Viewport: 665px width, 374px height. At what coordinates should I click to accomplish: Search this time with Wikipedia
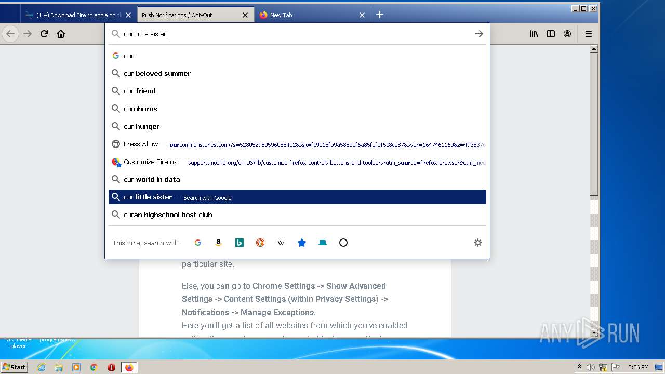coord(281,243)
